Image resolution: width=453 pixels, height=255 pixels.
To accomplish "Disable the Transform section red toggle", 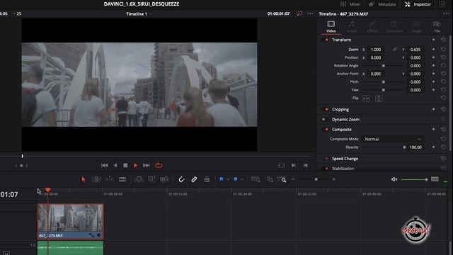I will [x=326, y=40].
